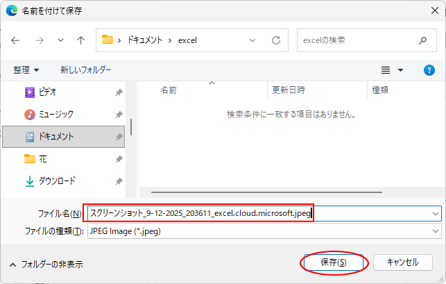The width and height of the screenshot is (446, 284).
Task: Select ドキュメント in the navigation pane
Action: (x=63, y=137)
